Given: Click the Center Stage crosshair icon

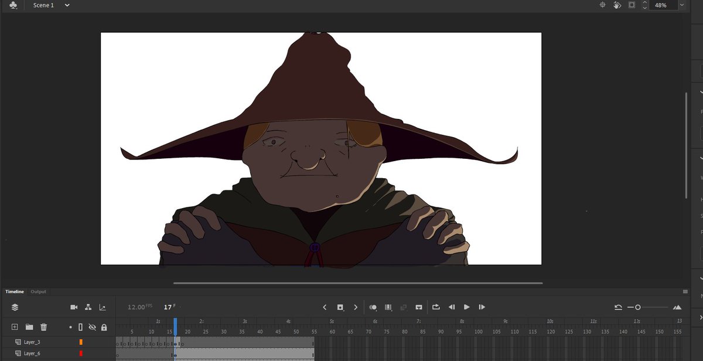Looking at the screenshot, I should 602,5.
